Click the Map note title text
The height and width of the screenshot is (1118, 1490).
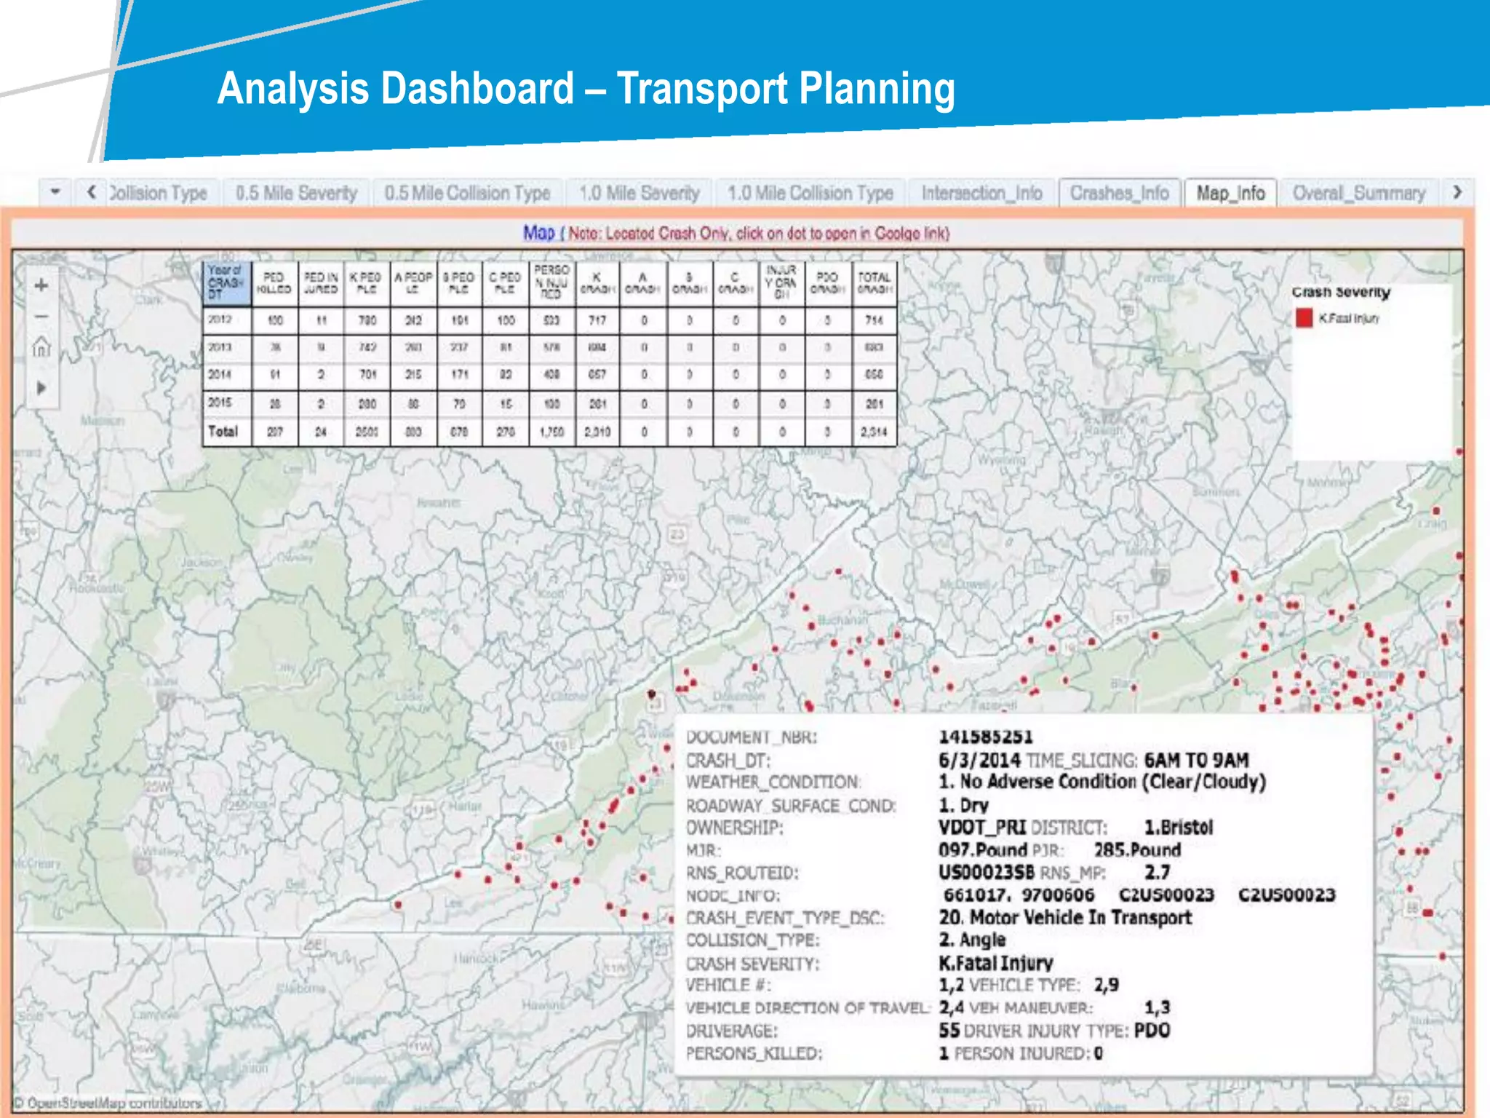pos(736,233)
